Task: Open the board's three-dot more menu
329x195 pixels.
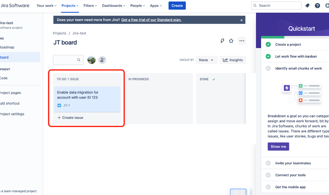Action: coord(242,41)
